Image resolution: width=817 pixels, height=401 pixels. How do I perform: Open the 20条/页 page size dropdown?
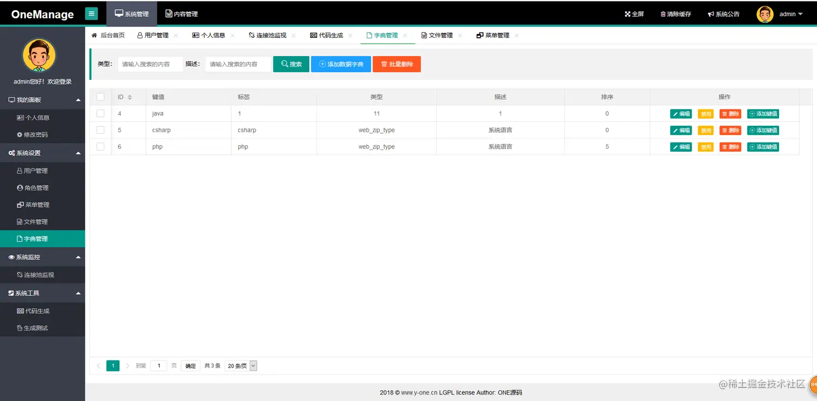tap(240, 365)
